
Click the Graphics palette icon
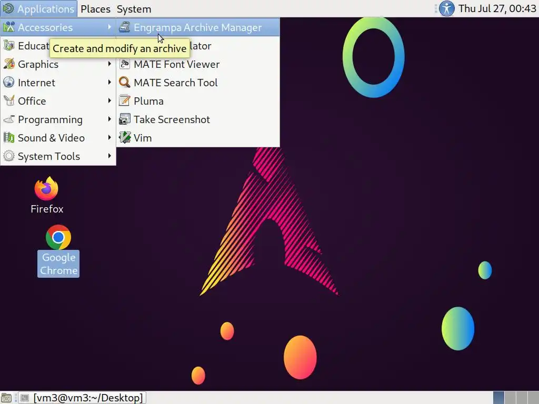(x=8, y=64)
